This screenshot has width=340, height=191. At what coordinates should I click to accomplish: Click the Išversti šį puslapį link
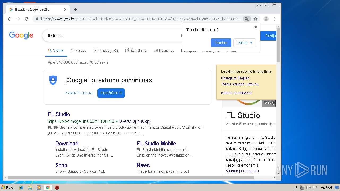(135, 121)
